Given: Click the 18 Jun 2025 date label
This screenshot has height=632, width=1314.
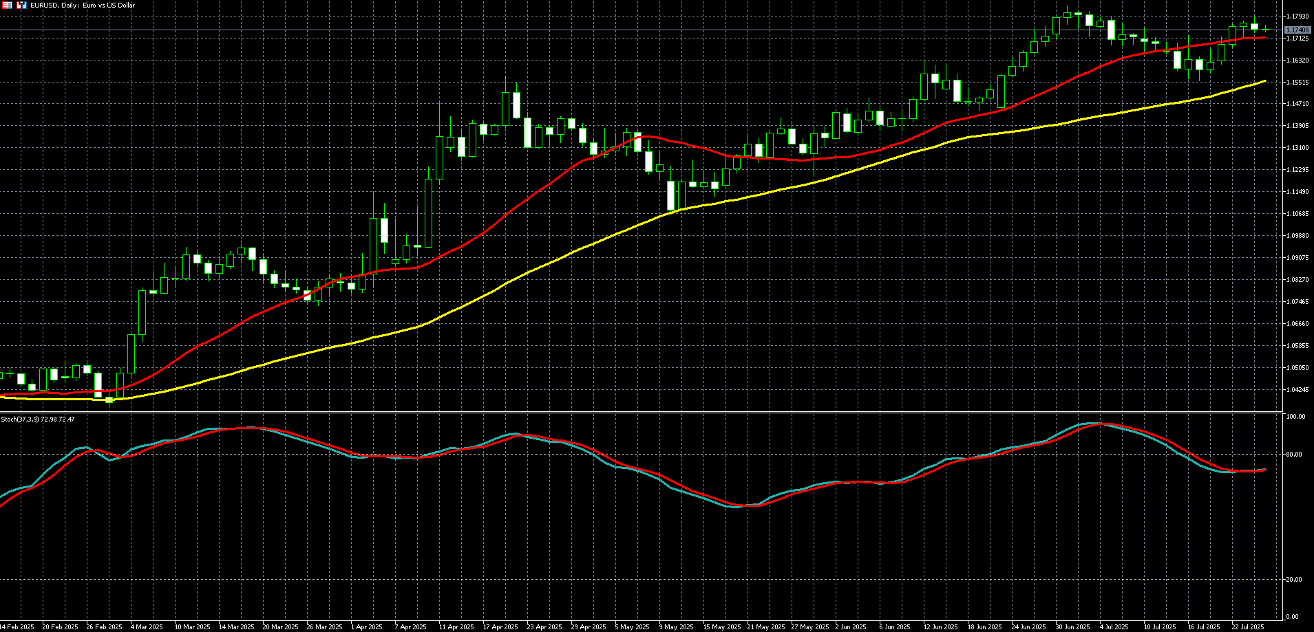Looking at the screenshot, I should [x=985, y=627].
